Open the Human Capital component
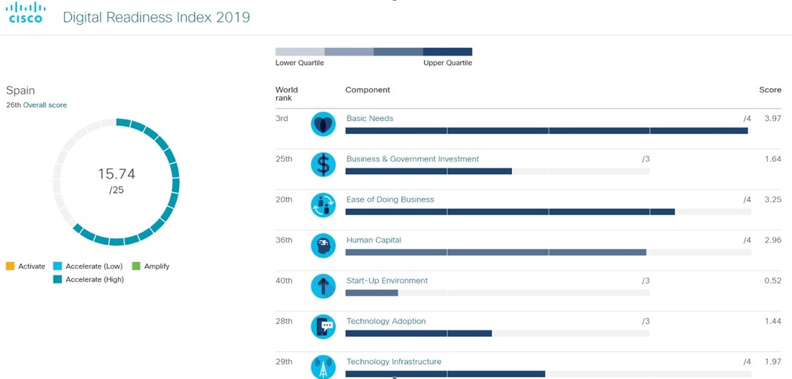Image resolution: width=792 pixels, height=379 pixels. point(374,240)
